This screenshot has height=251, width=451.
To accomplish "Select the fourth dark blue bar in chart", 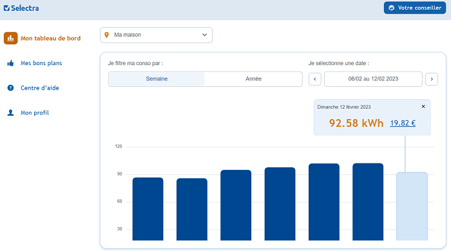I will (x=280, y=204).
